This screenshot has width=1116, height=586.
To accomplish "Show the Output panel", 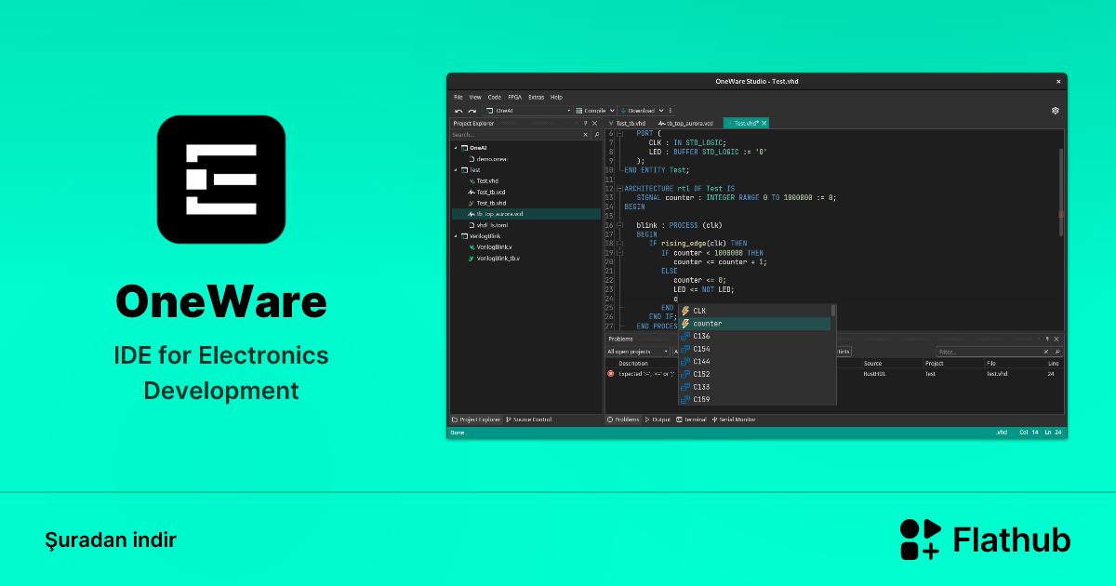I will pos(658,419).
